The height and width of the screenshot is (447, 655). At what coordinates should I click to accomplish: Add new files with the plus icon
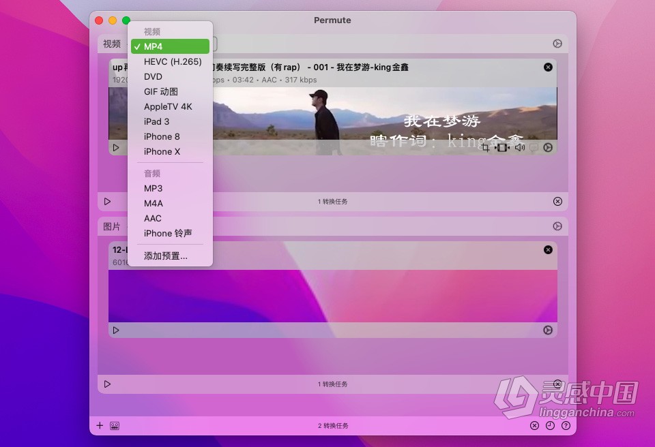pos(100,425)
